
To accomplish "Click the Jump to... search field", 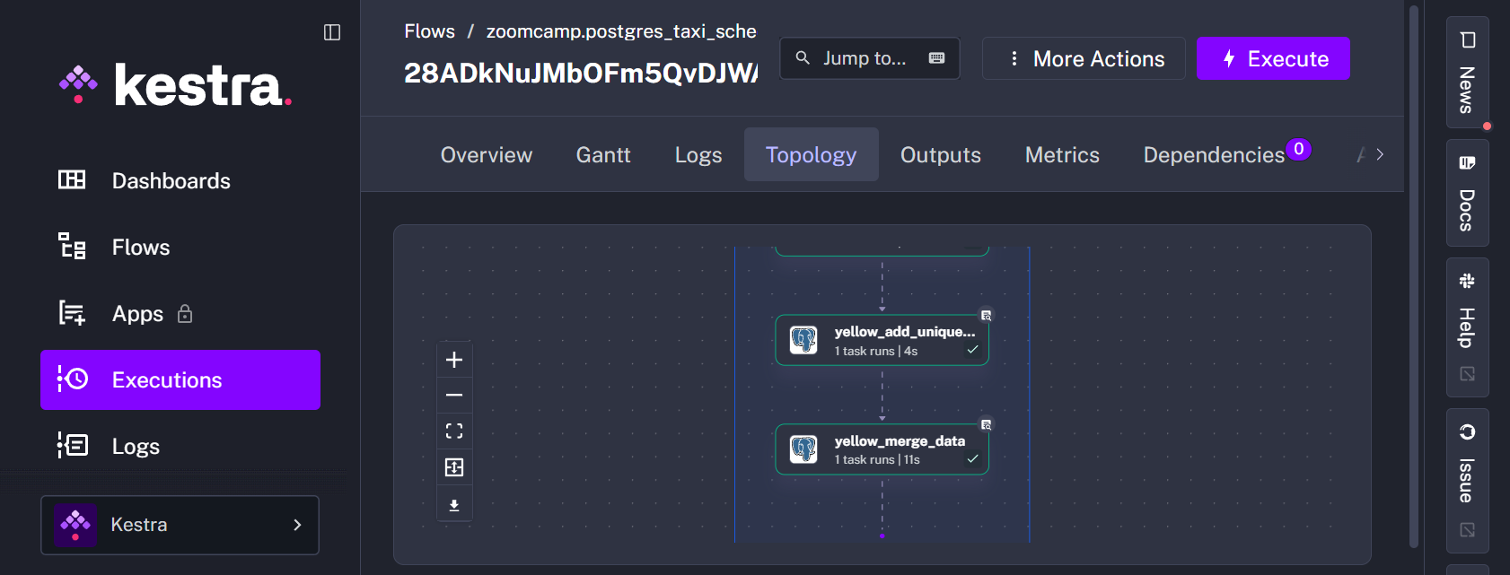I will 869,58.
